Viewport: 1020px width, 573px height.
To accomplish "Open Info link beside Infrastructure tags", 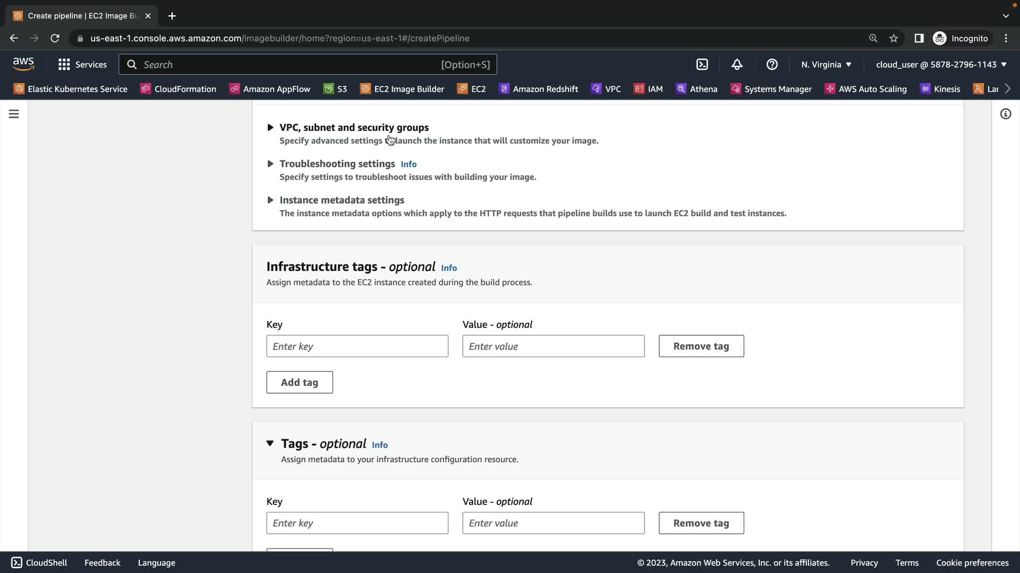I will [448, 268].
